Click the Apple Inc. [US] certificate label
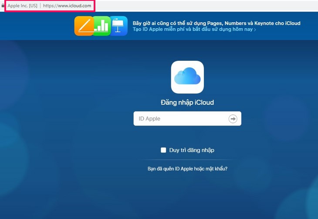318x219 pixels. pyautogui.click(x=22, y=6)
